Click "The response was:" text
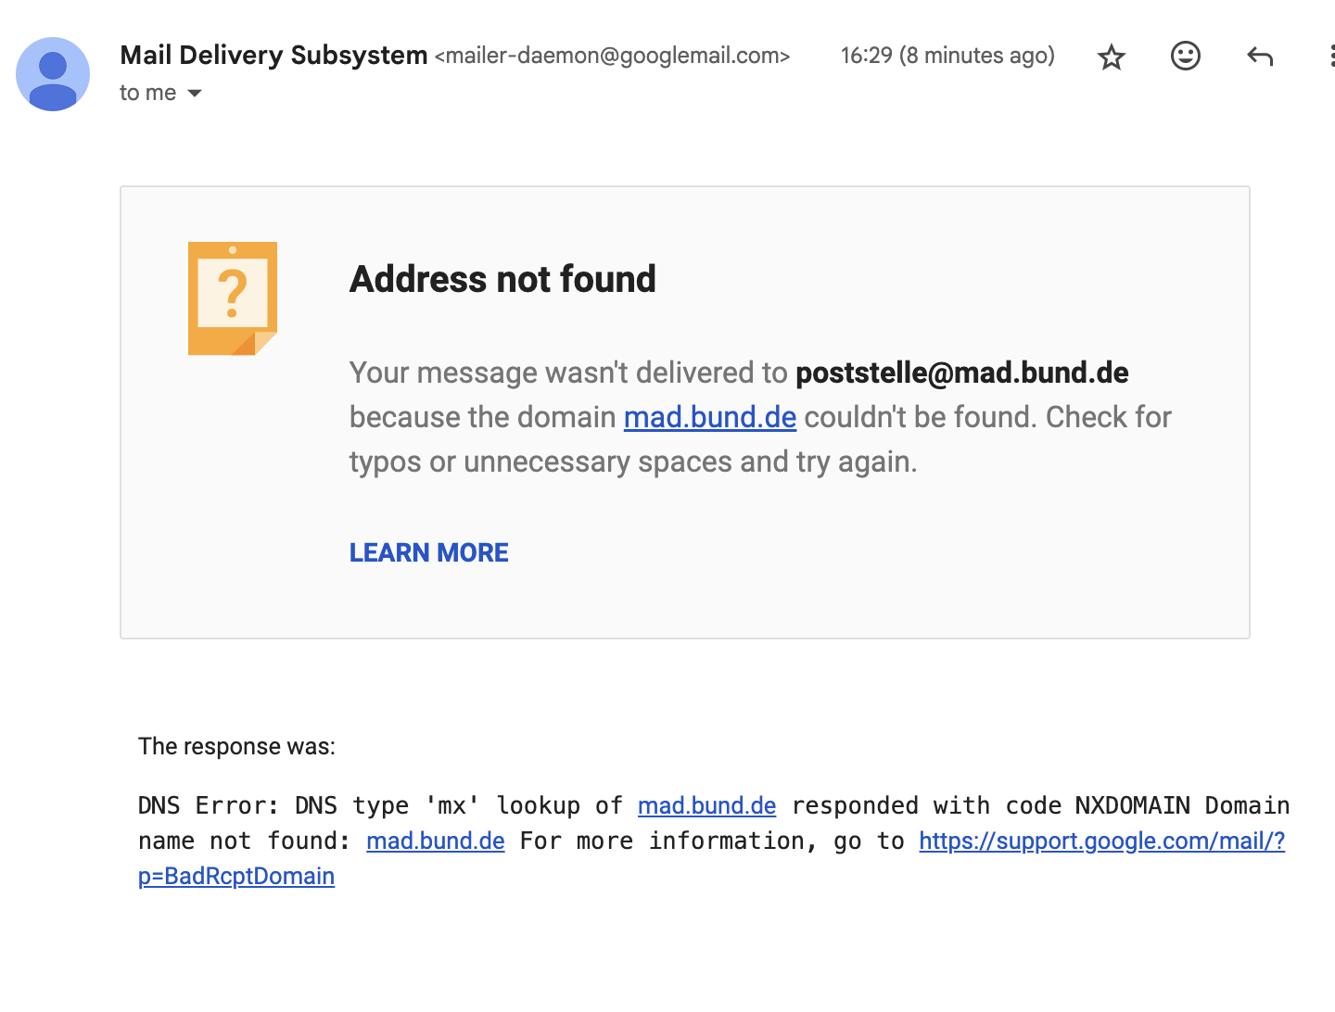 pyautogui.click(x=236, y=746)
